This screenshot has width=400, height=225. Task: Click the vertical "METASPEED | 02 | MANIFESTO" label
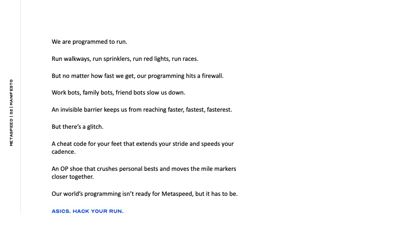coord(11,112)
